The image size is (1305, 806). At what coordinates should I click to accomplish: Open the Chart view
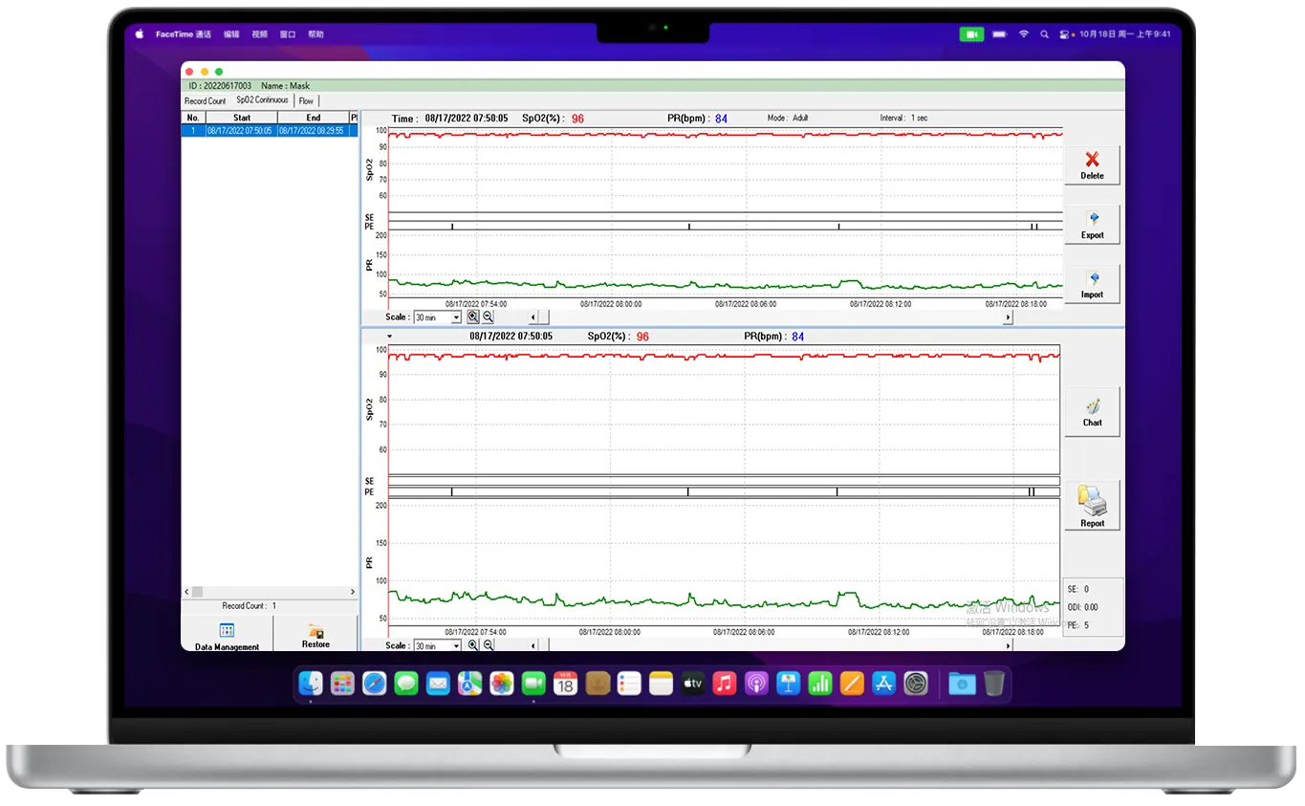tap(1092, 412)
